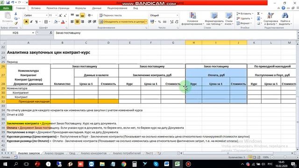Switch to Разметка страницы tab

tap(58, 8)
